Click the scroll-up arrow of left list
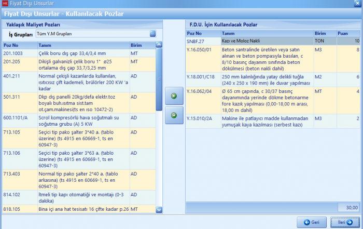The height and width of the screenshot is (229, 363). pyautogui.click(x=159, y=45)
